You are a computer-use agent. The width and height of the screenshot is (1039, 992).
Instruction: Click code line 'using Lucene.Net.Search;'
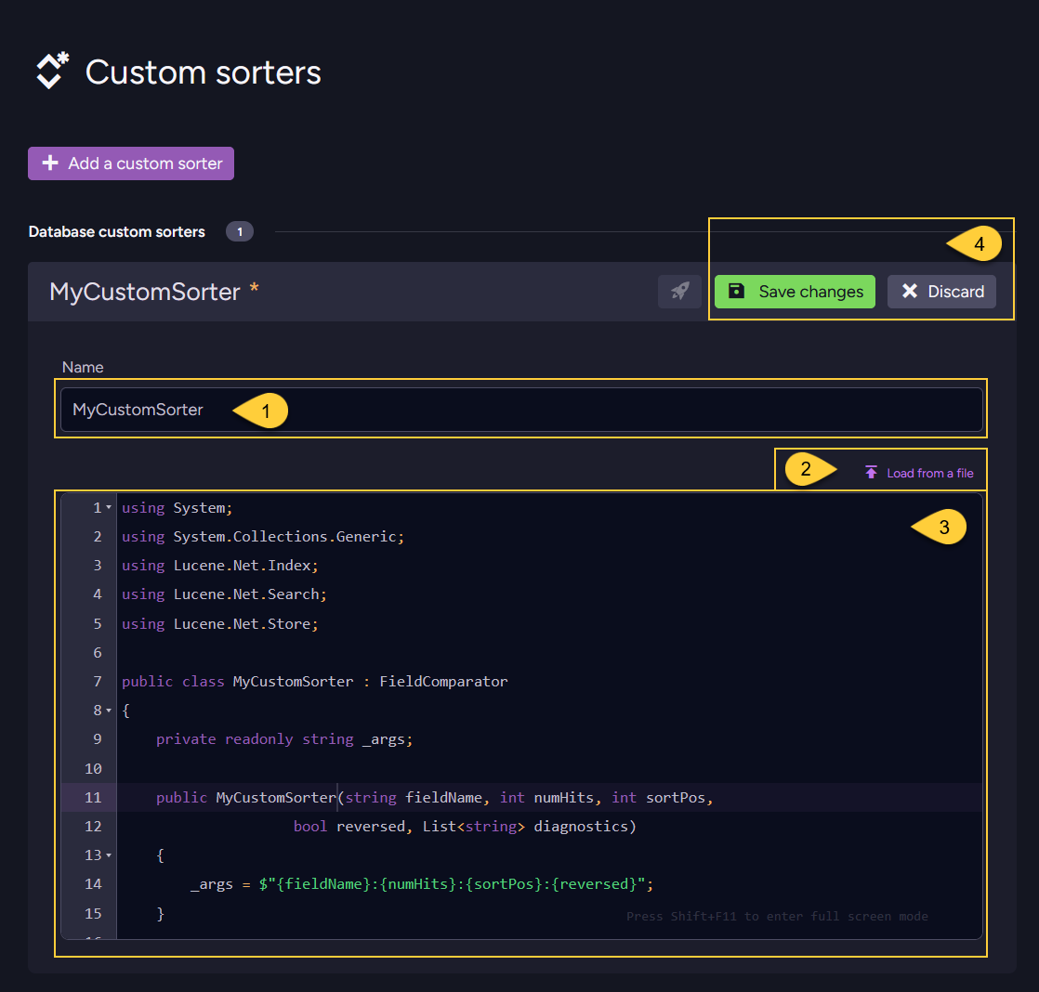pos(224,594)
